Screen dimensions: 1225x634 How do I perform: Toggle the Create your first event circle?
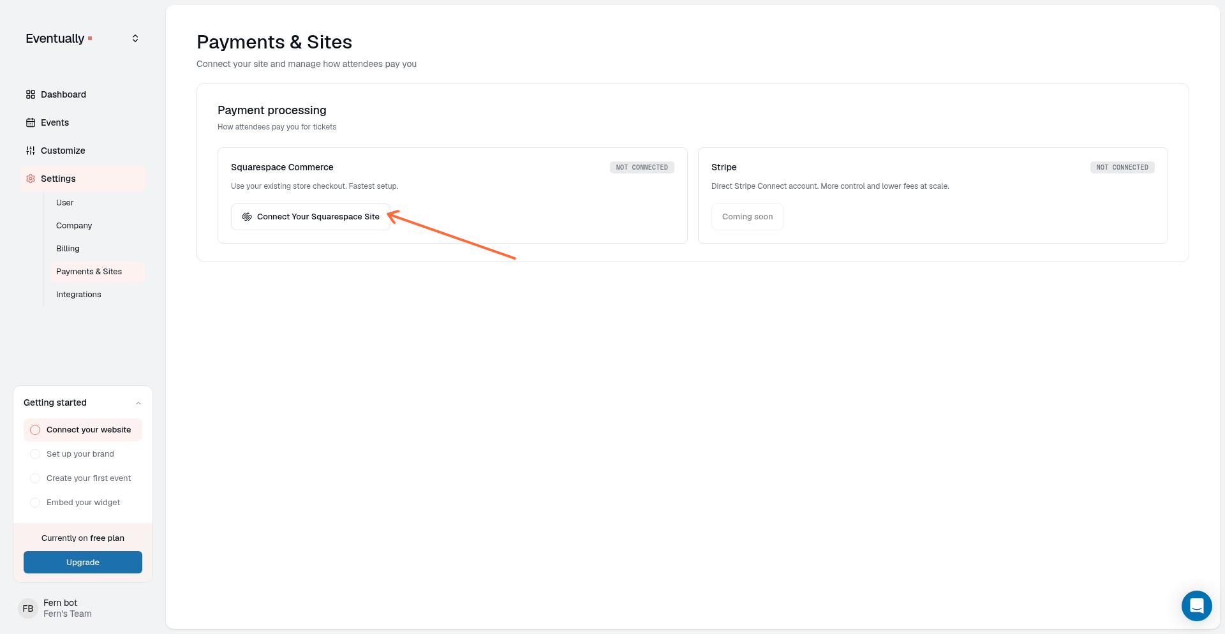35,478
